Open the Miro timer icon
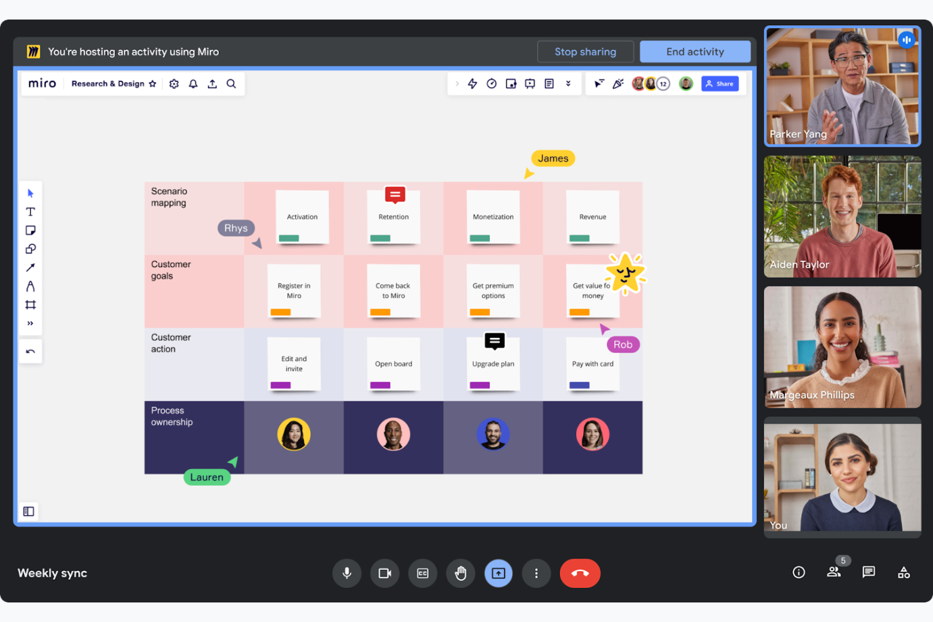Screen dimensions: 933x622 pos(492,83)
